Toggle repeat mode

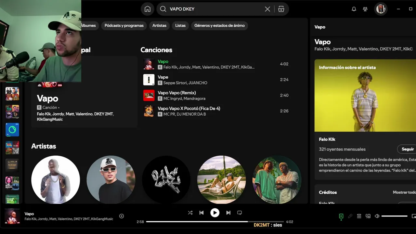click(240, 213)
